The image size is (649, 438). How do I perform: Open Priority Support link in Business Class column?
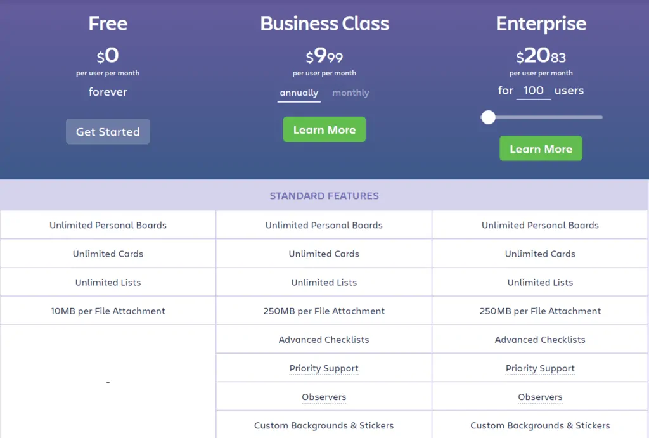pos(324,368)
